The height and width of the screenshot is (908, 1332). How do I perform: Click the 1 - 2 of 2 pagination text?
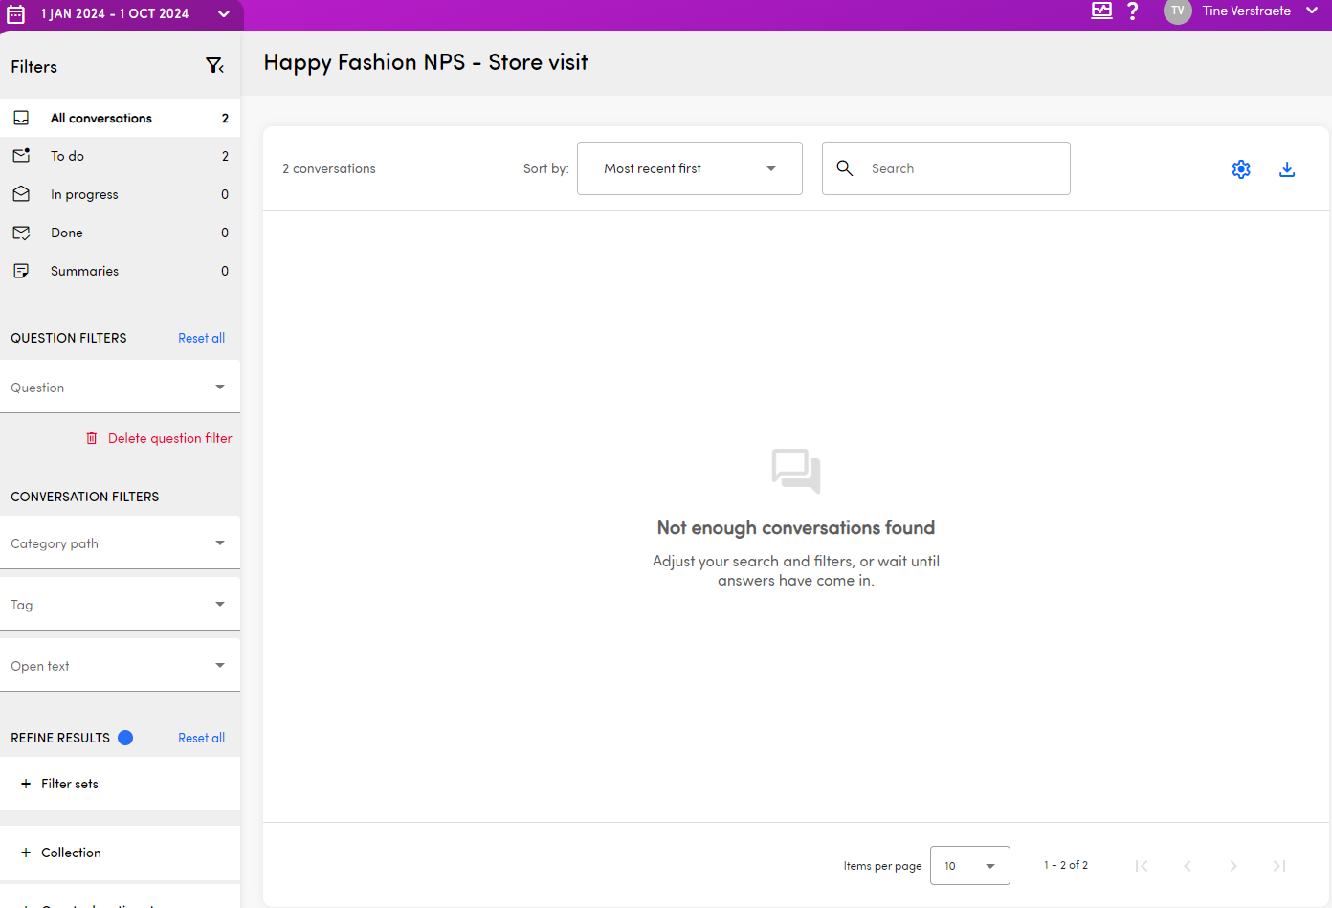[x=1066, y=865]
